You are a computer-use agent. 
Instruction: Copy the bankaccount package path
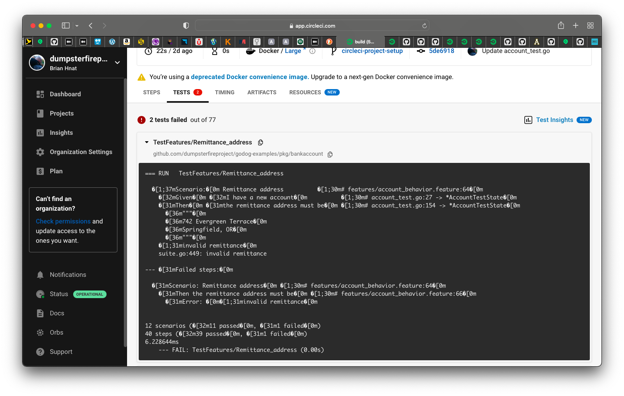[x=330, y=154]
